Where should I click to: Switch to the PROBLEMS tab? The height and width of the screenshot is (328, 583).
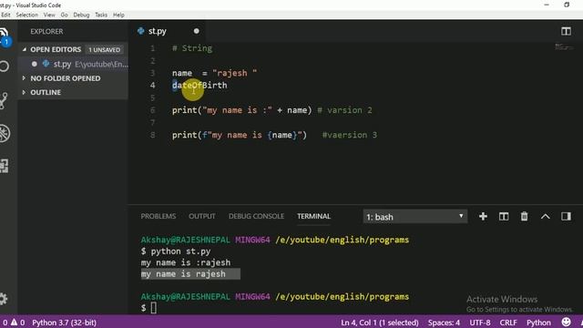click(x=159, y=216)
